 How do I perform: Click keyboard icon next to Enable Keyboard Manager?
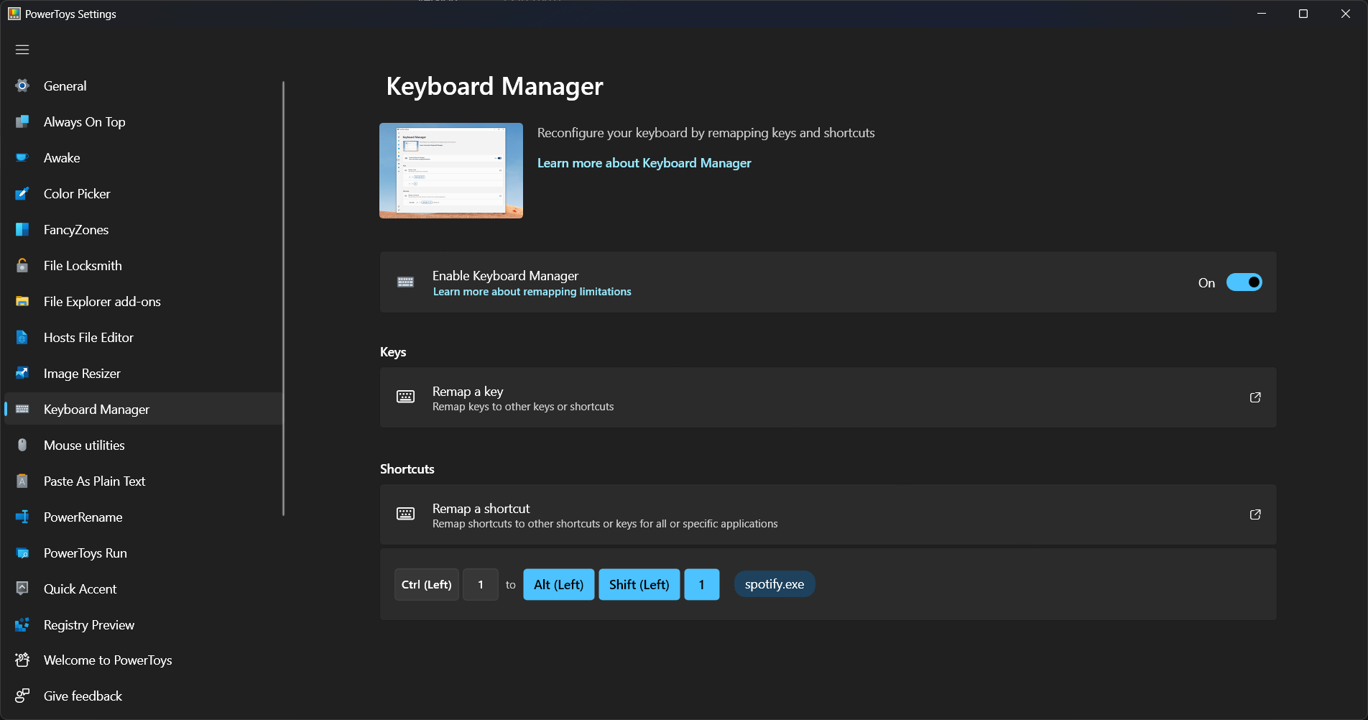405,282
